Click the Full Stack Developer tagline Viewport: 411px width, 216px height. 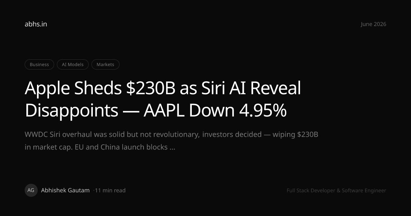coord(336,190)
